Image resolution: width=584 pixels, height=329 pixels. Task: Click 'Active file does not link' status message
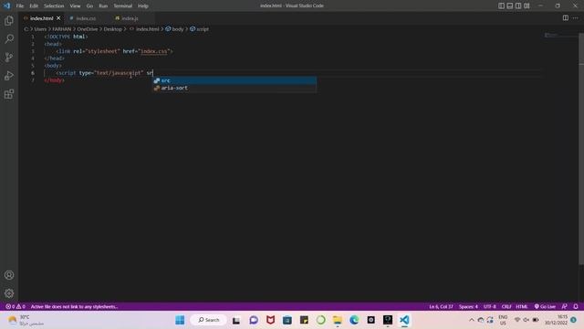point(74,307)
